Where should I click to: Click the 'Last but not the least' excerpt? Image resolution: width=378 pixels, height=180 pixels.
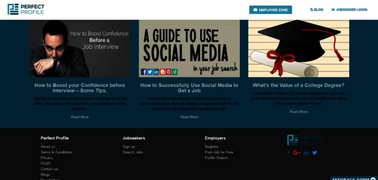click(80, 103)
